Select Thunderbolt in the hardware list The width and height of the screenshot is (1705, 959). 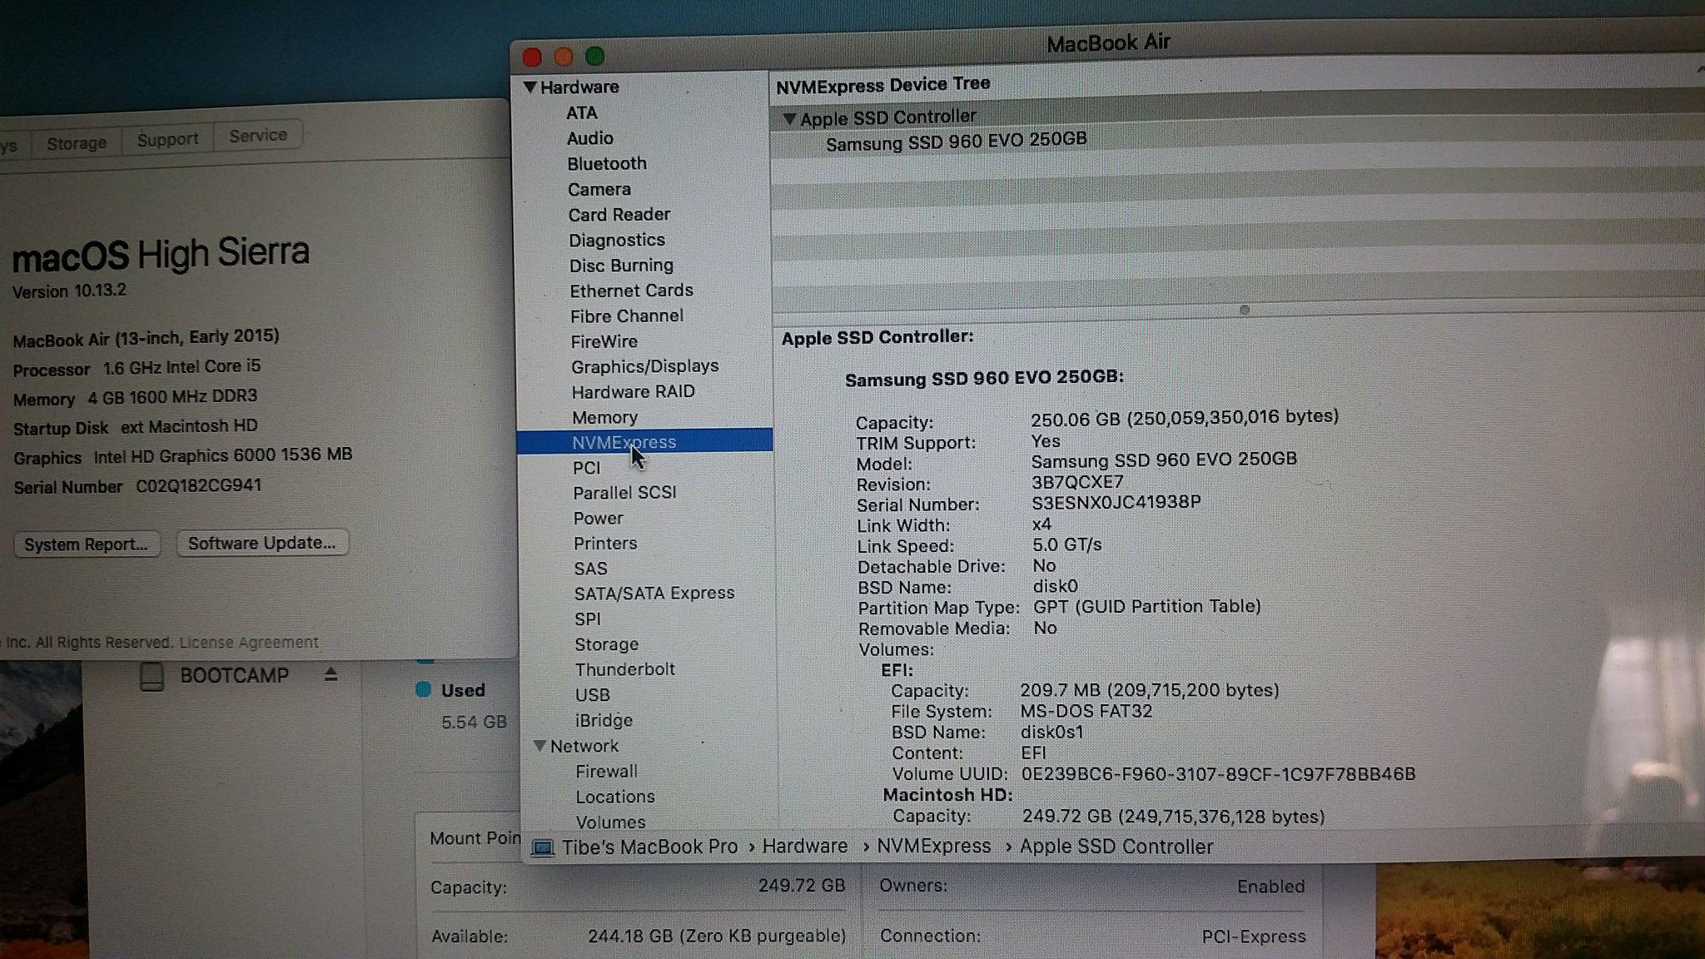click(624, 669)
